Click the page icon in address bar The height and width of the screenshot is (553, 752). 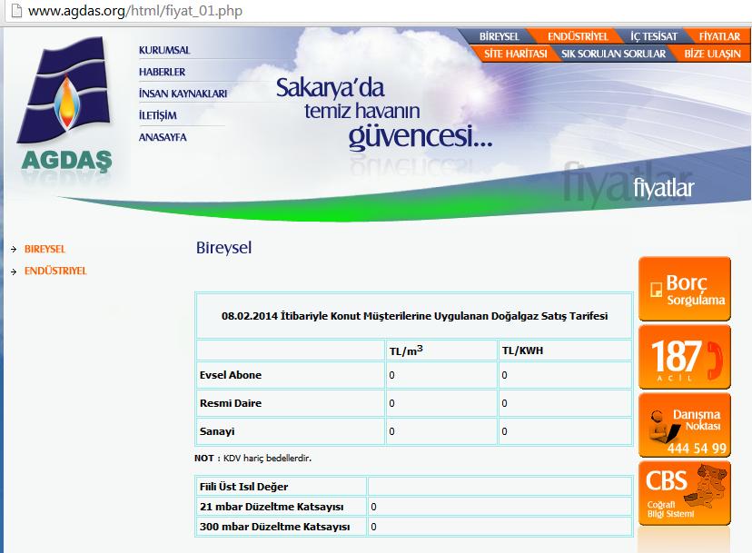coord(15,13)
